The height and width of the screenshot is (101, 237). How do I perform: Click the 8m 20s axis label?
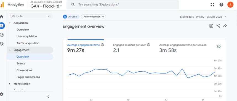(x=218, y=61)
